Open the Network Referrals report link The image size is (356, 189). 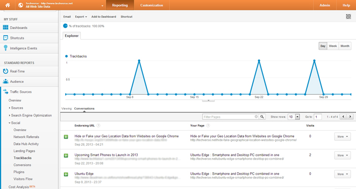(x=26, y=137)
